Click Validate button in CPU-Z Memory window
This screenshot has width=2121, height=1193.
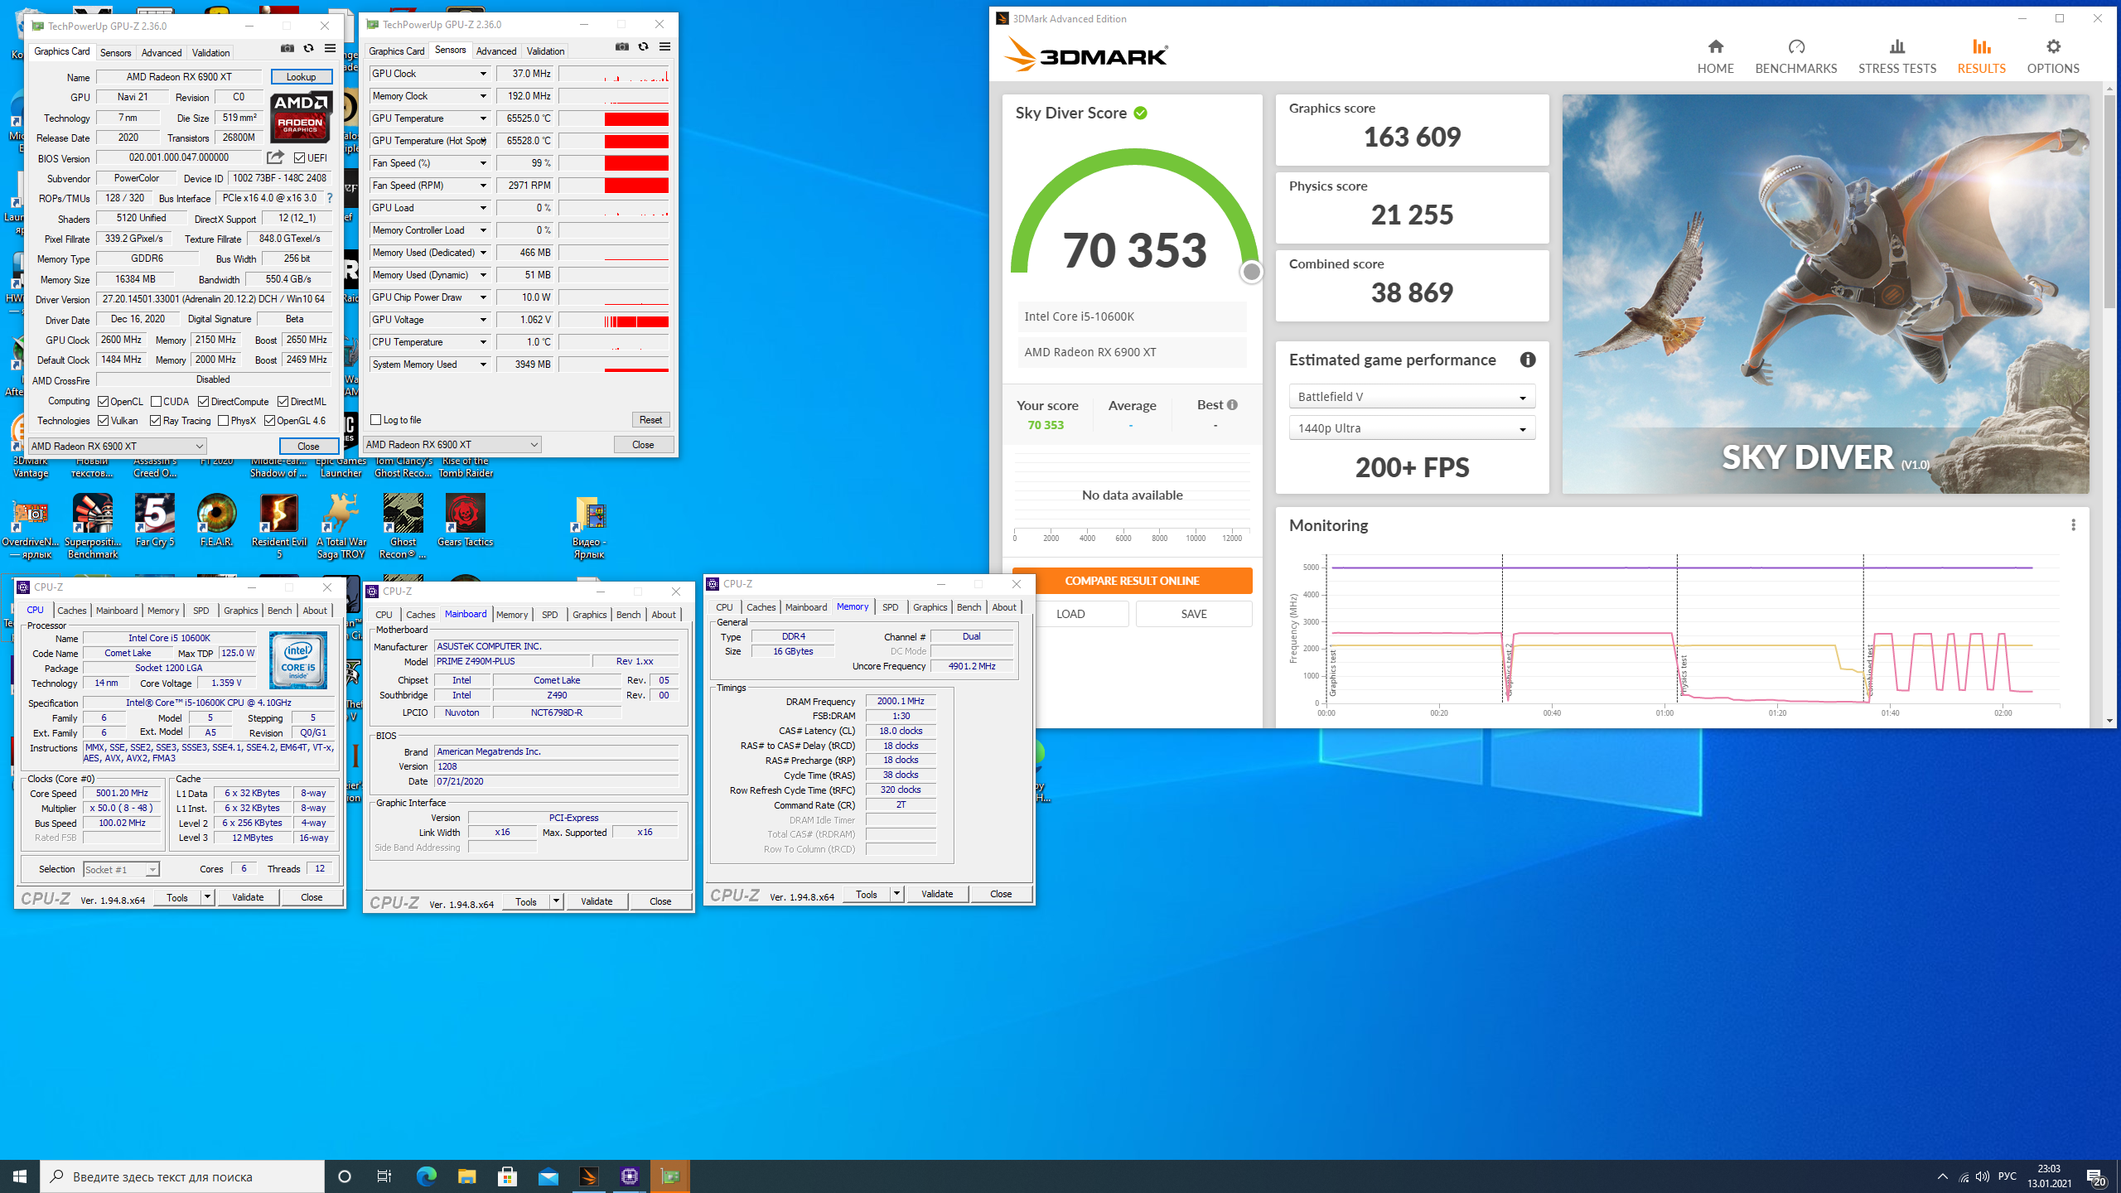point(937,894)
